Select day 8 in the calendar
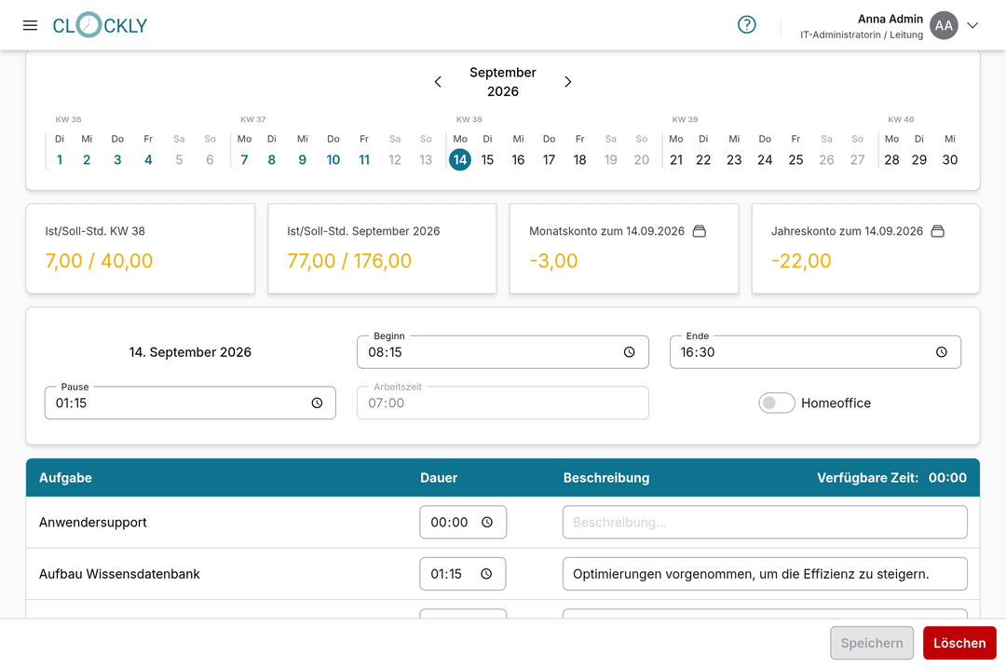The height and width of the screenshot is (669, 1006). click(x=271, y=160)
